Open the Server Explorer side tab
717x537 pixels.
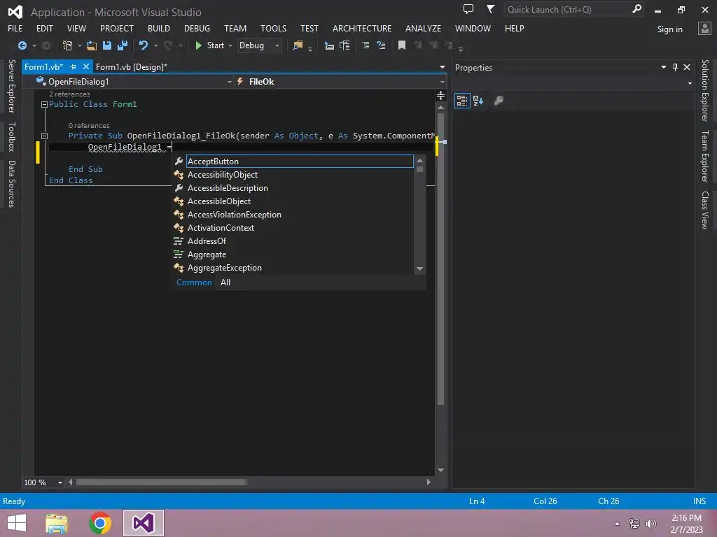[x=12, y=86]
